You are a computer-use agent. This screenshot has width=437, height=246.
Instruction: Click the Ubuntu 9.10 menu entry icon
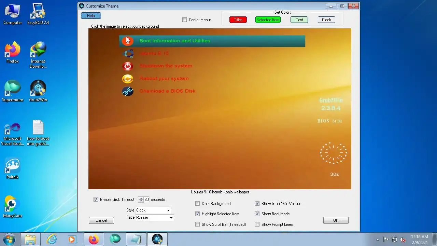(x=128, y=53)
